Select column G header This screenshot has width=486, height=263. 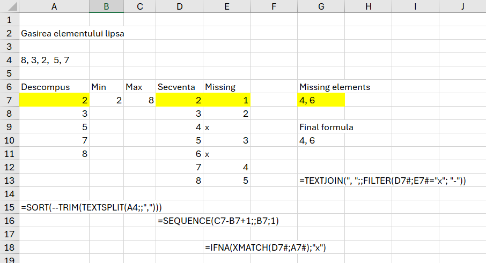[321, 6]
